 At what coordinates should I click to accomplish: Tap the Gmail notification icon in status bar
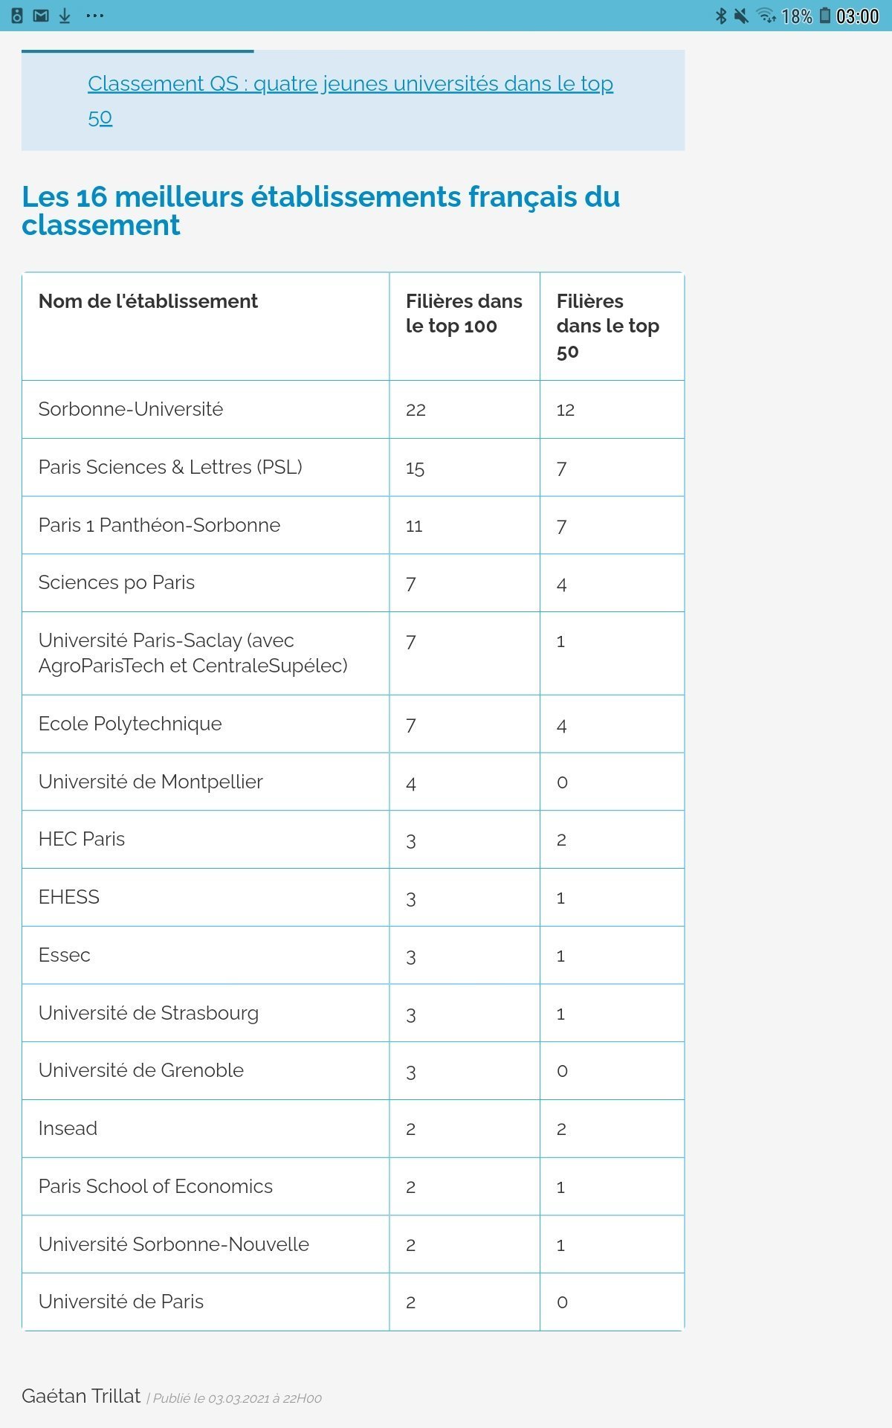[41, 16]
